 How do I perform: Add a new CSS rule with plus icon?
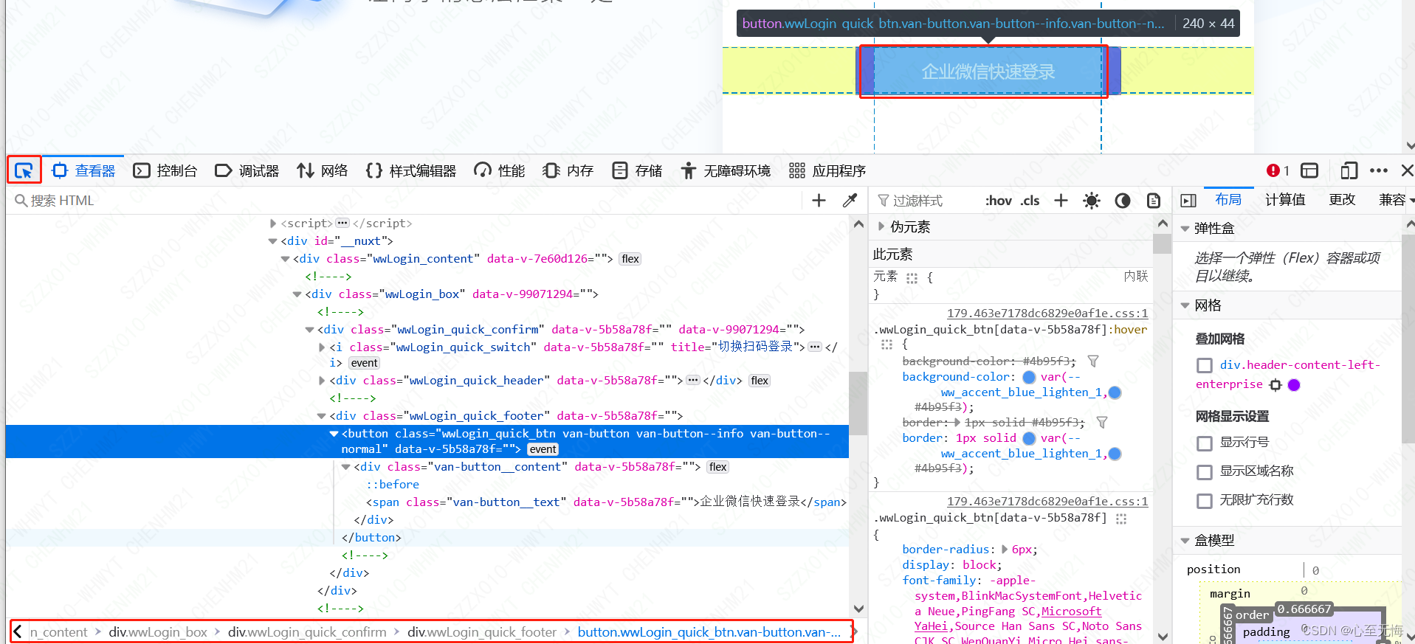point(1061,201)
